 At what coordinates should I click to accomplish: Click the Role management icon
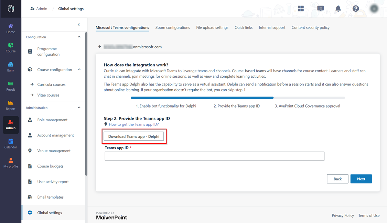[x=30, y=120]
